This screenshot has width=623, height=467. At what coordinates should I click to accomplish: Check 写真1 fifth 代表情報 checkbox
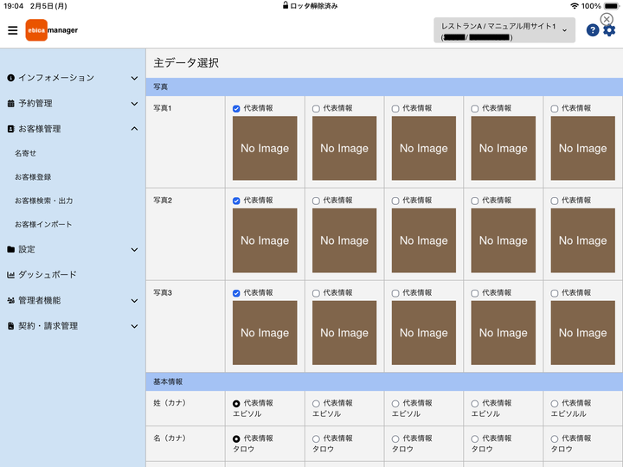tap(555, 109)
